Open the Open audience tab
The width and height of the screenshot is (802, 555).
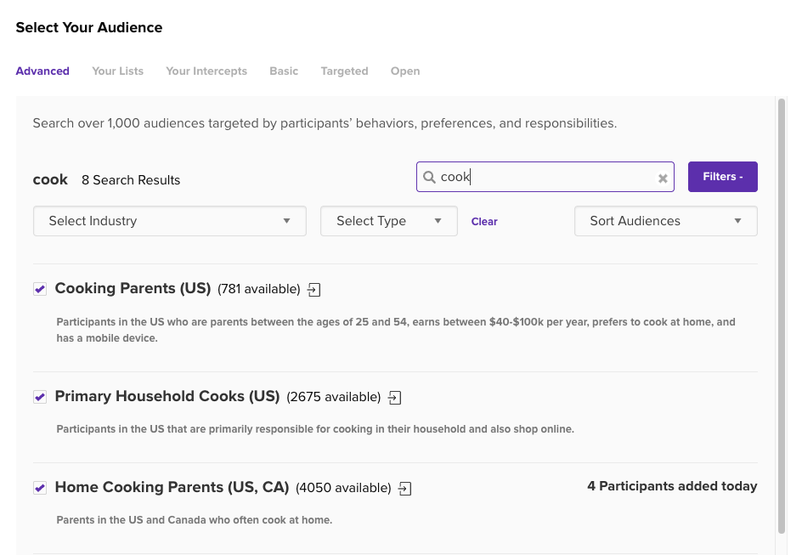pyautogui.click(x=405, y=71)
